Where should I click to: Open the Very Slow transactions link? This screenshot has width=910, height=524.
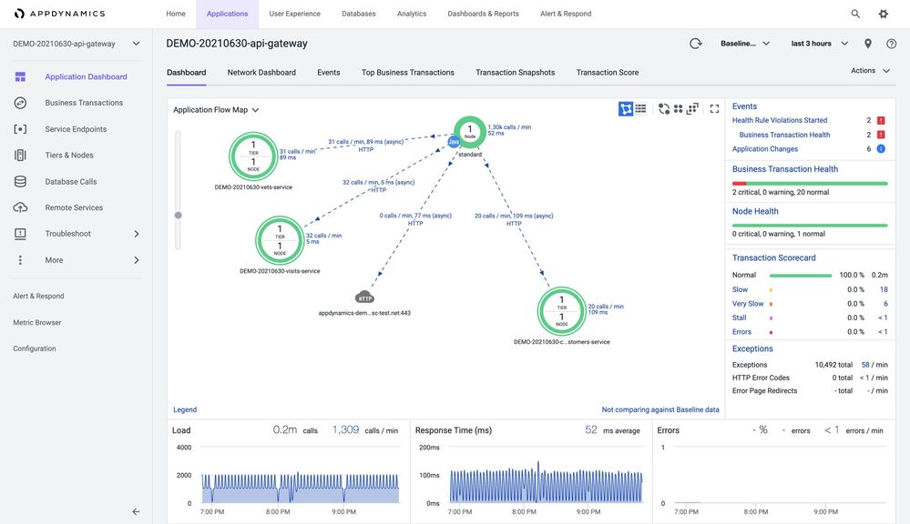(x=748, y=304)
